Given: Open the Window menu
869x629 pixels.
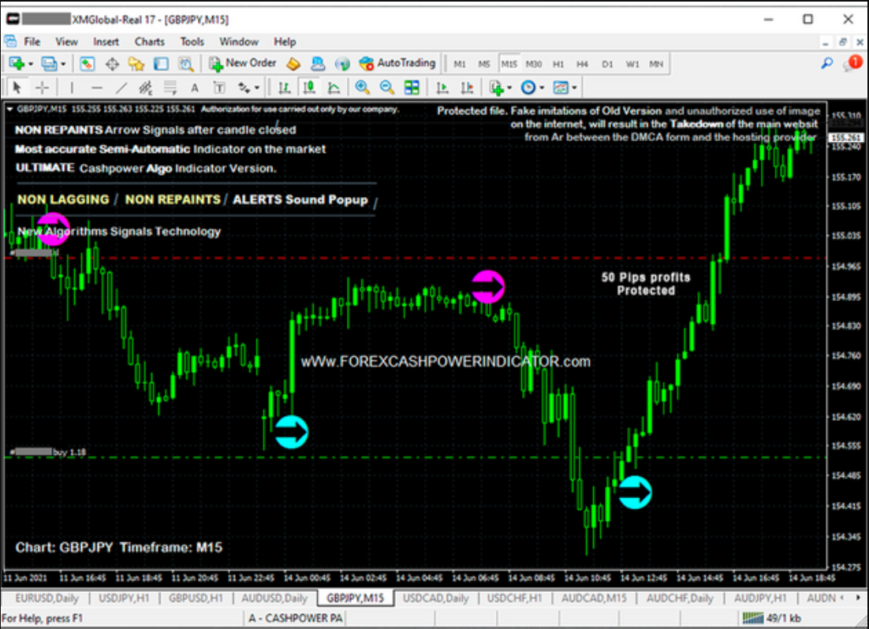Looking at the screenshot, I should pos(239,42).
